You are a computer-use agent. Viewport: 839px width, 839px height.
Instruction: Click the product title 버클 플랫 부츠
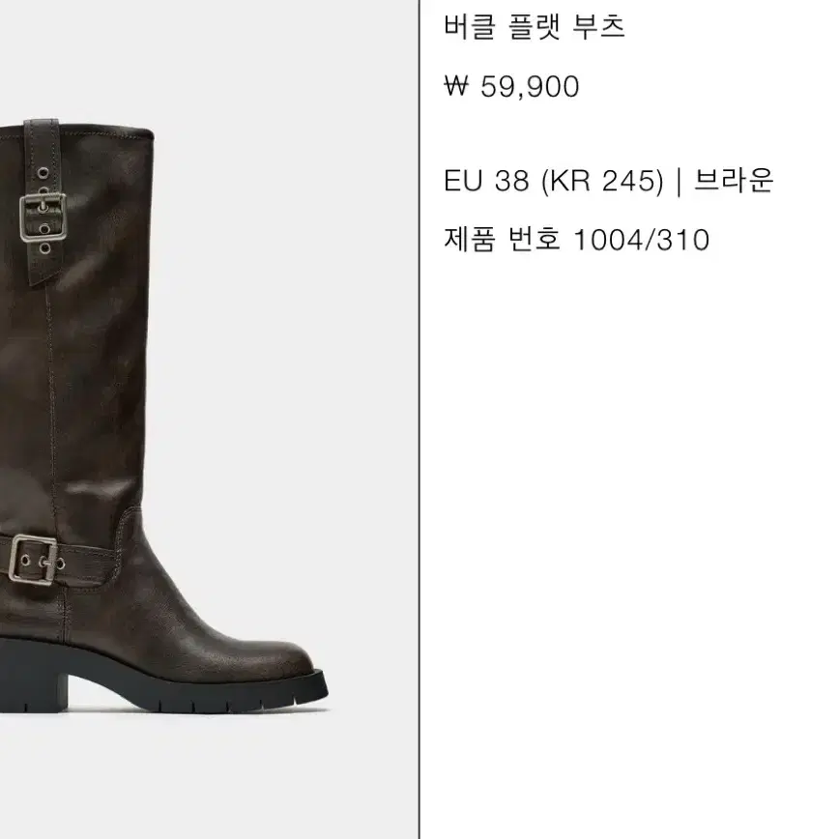click(x=534, y=27)
